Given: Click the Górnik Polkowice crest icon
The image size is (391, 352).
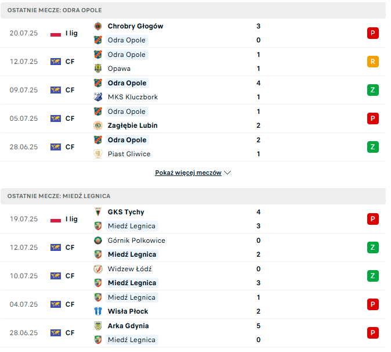Looking at the screenshot, I should [x=98, y=240].
